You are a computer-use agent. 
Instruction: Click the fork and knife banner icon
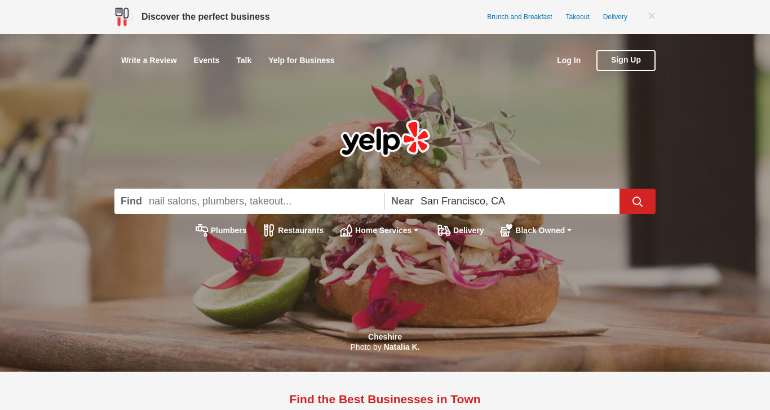click(122, 17)
